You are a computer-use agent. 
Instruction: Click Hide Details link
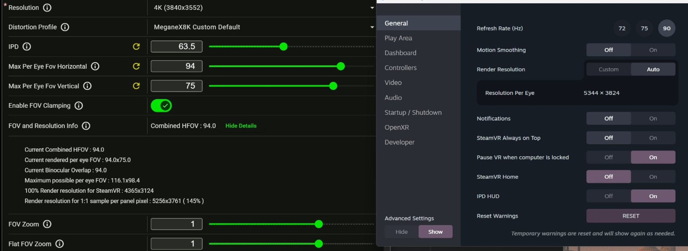tap(241, 126)
